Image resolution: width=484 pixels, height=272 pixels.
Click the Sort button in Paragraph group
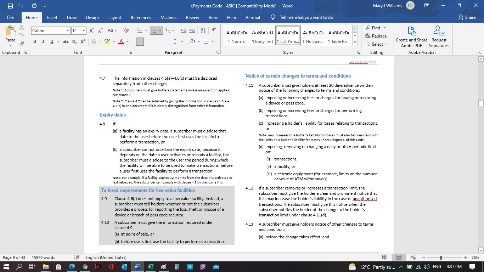coord(203,30)
